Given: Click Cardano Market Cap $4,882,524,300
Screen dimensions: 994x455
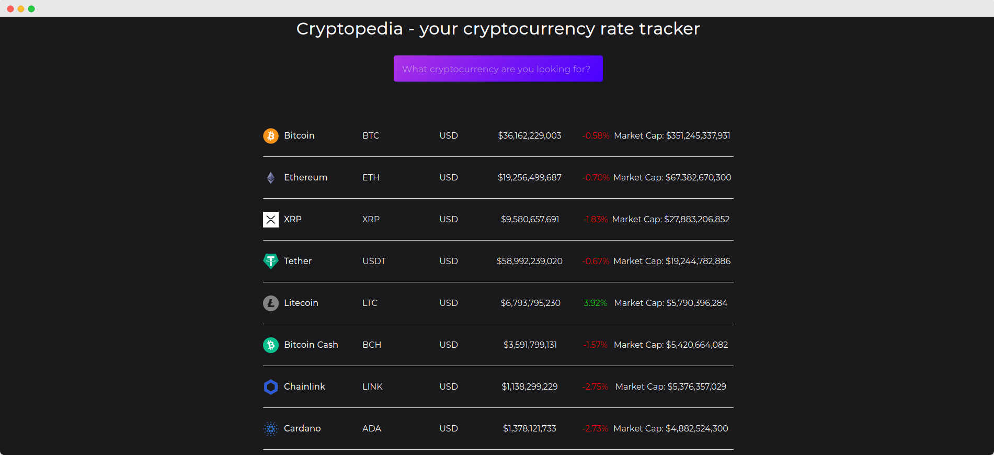Looking at the screenshot, I should coord(671,428).
